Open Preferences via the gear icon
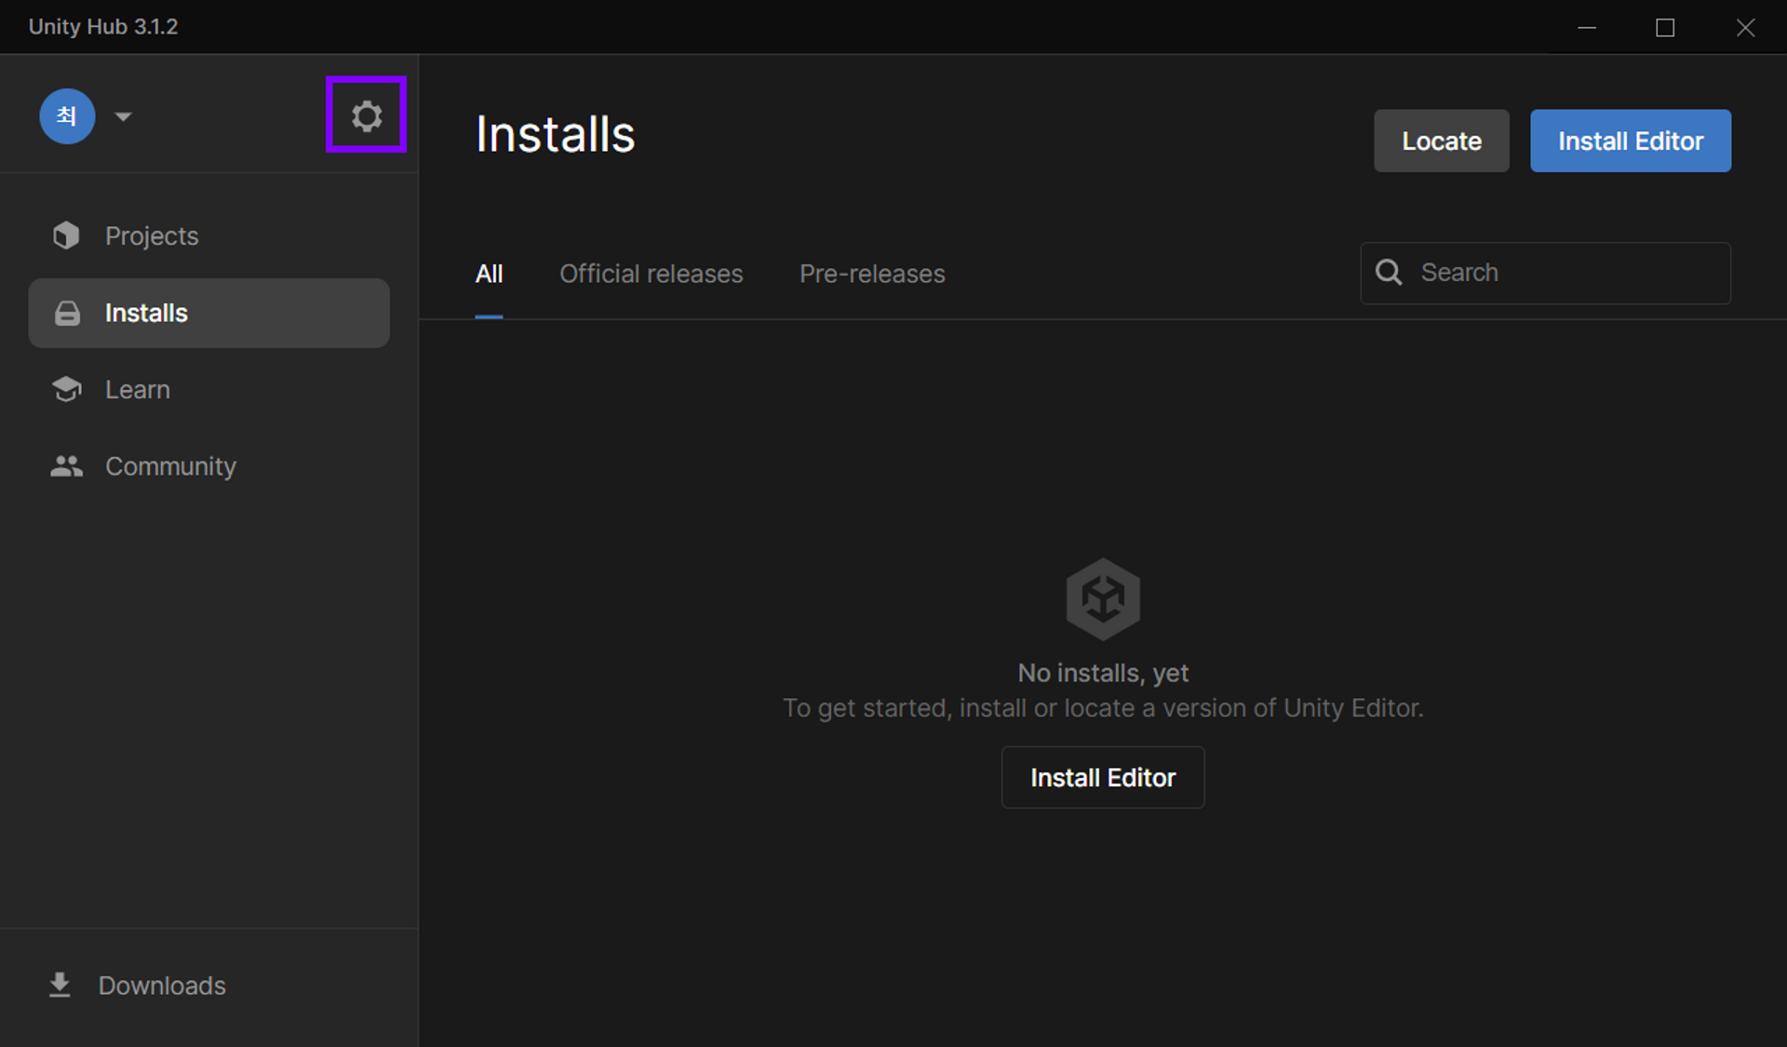Image resolution: width=1787 pixels, height=1047 pixels. 366,115
